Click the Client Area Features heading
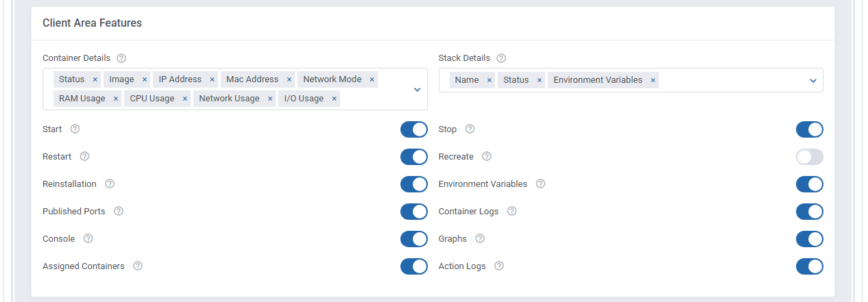Screen dimensions: 868x302 coord(92,23)
